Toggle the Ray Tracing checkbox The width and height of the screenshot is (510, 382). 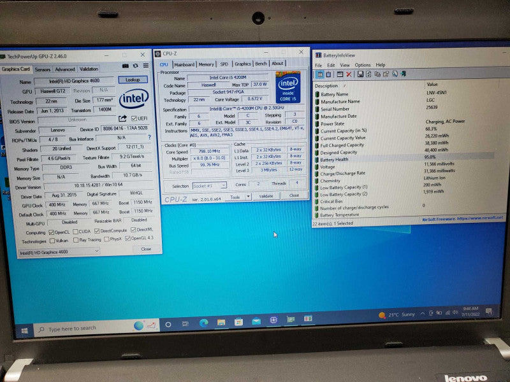pyautogui.click(x=76, y=240)
